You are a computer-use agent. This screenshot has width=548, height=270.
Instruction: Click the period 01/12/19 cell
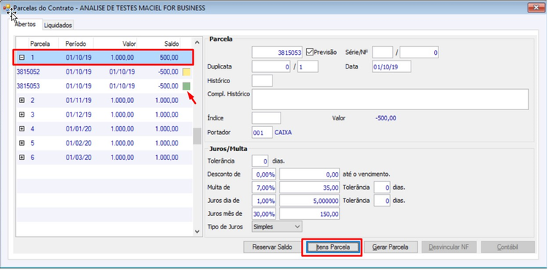pos(79,115)
